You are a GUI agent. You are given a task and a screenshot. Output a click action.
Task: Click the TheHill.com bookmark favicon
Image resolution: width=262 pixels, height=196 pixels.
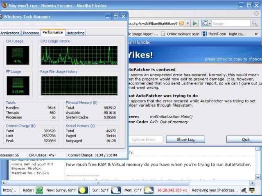pyautogui.click(x=204, y=34)
